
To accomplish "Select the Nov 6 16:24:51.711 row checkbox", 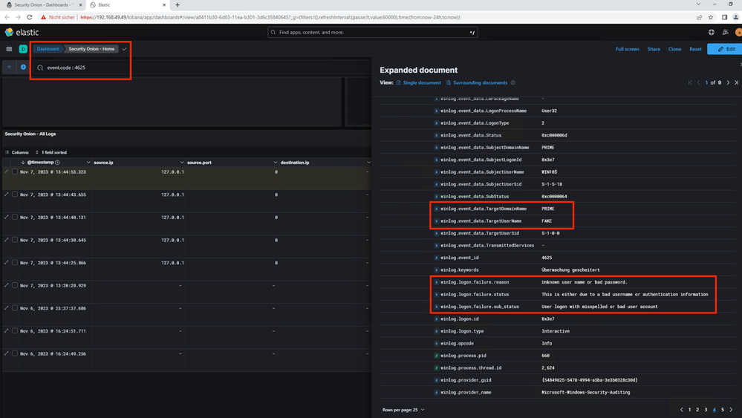I will coord(15,330).
